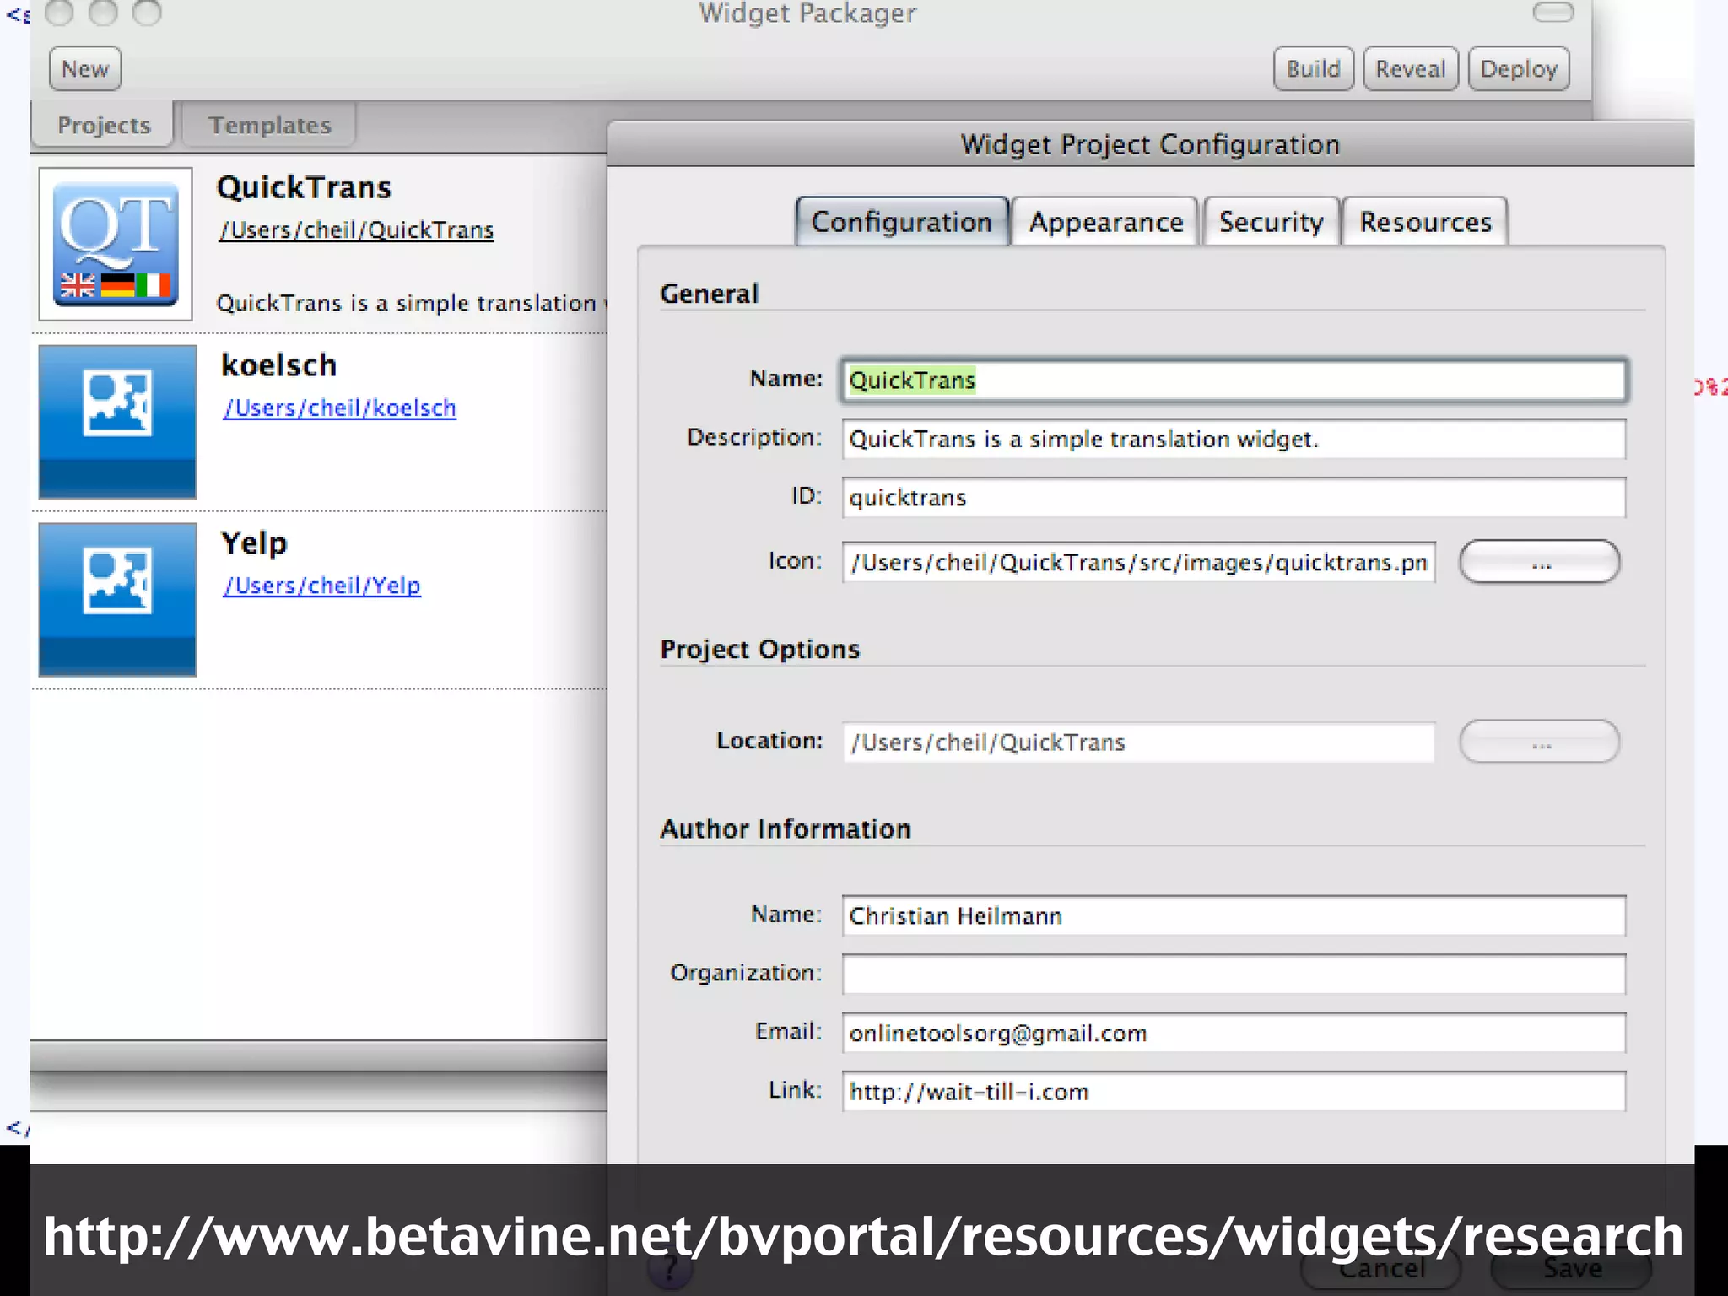The width and height of the screenshot is (1728, 1296).
Task: Open the /Users/cheil/Yelp path link
Action: tap(321, 586)
